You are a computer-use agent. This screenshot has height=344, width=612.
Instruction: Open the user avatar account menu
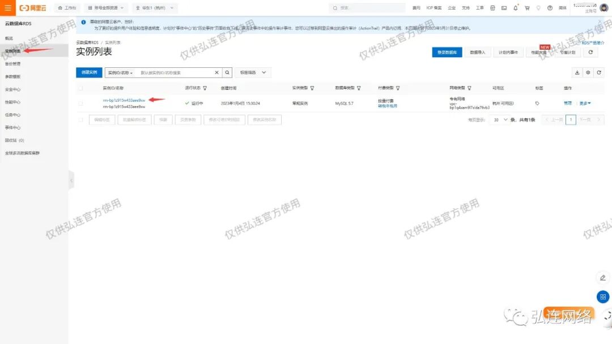(604, 8)
